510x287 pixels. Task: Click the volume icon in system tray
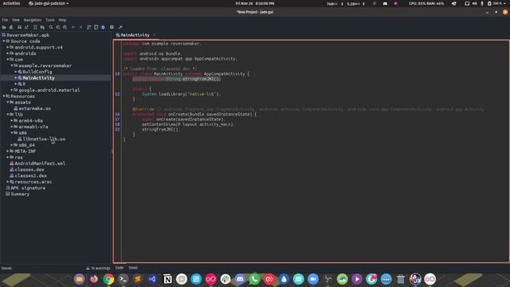coord(475,3)
